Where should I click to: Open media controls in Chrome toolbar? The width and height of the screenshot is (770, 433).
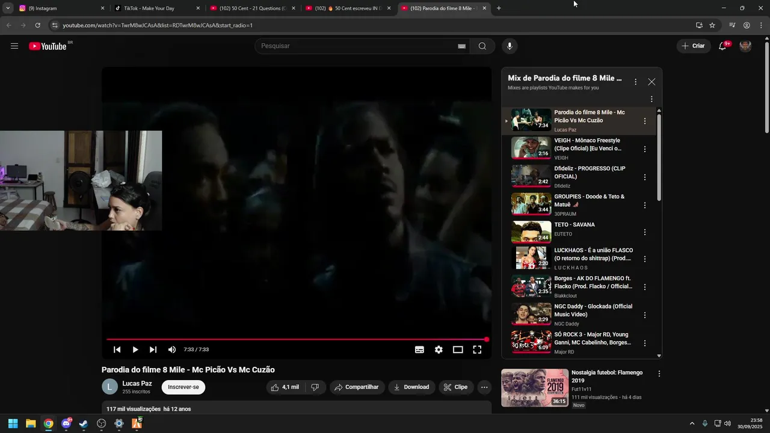(x=732, y=25)
